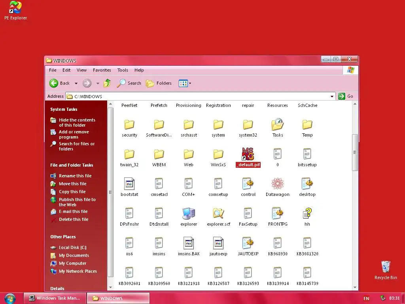This screenshot has height=304, width=405.
Task: Open the Favorites menu
Action: coord(102,70)
